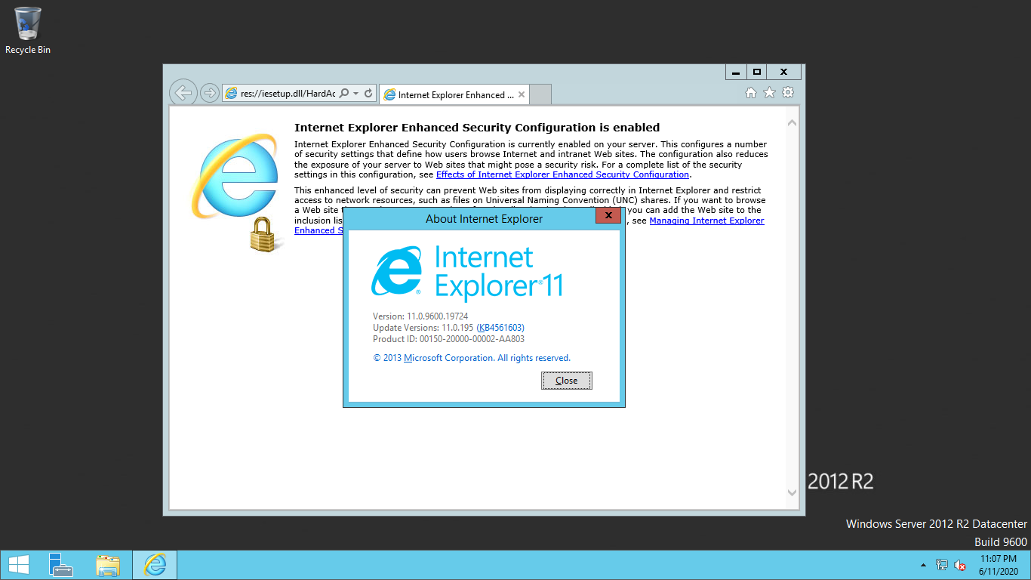The width and height of the screenshot is (1031, 580).
Task: Select the Internet Explorer taskbar icon
Action: pyautogui.click(x=155, y=565)
